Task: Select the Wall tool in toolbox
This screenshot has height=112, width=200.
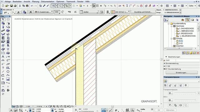Action: [x=3, y=23]
